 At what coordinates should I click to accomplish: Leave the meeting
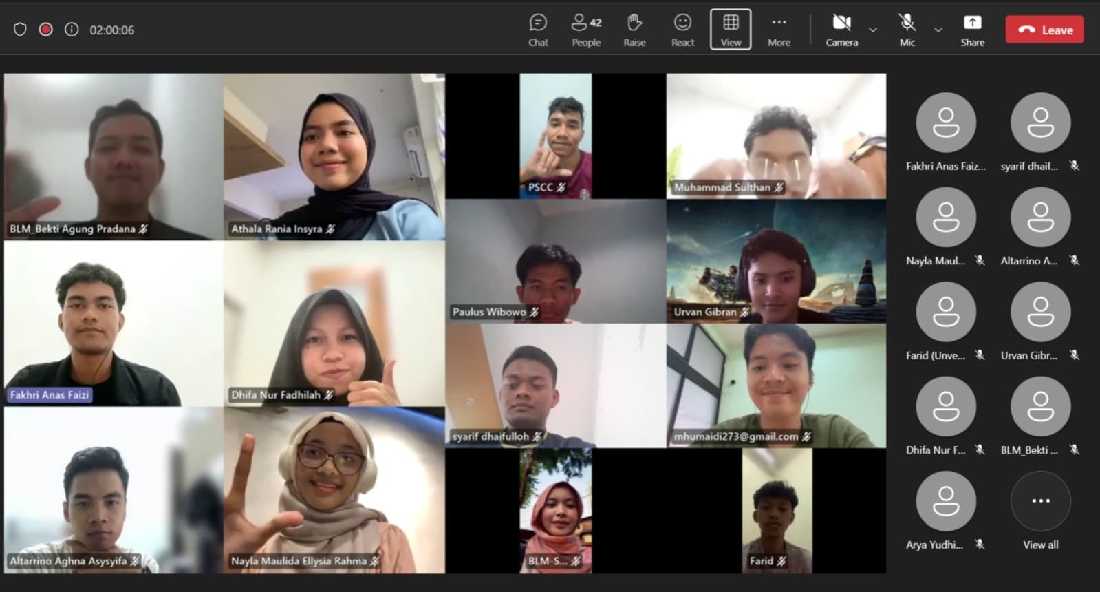pyautogui.click(x=1044, y=30)
